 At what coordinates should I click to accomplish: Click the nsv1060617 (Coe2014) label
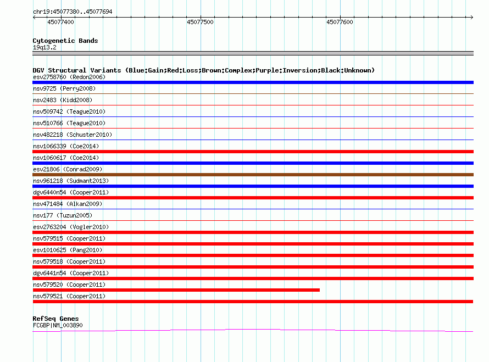(x=66, y=158)
